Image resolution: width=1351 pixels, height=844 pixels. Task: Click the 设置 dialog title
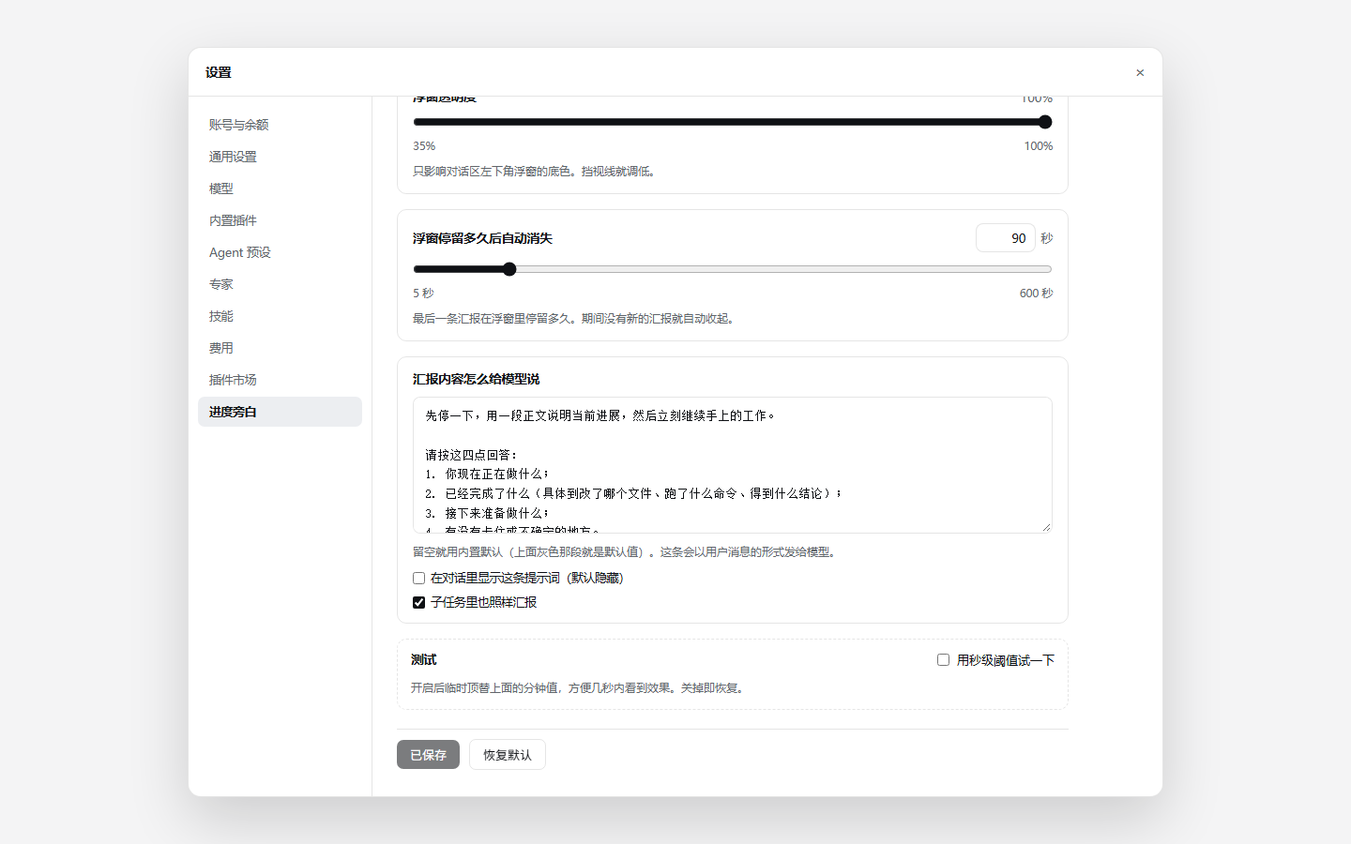219,72
